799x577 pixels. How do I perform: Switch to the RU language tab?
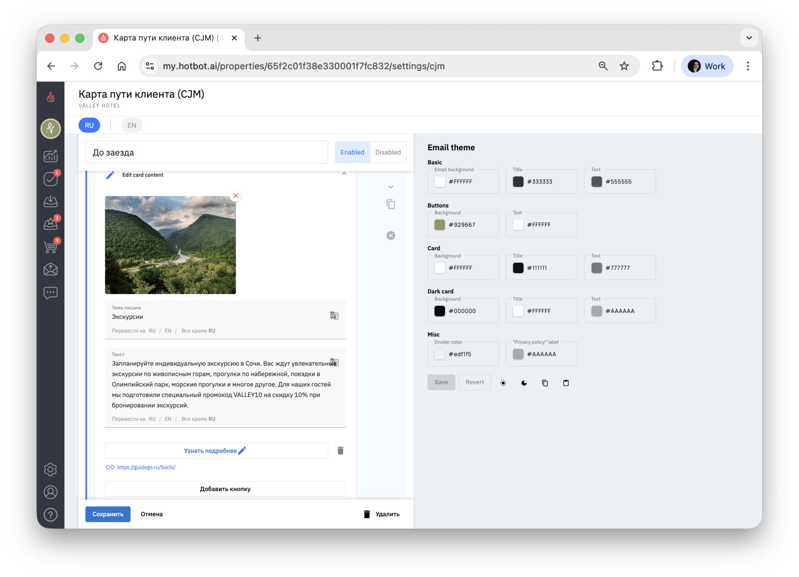click(89, 125)
